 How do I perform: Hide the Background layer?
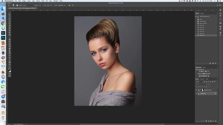point(196,93)
